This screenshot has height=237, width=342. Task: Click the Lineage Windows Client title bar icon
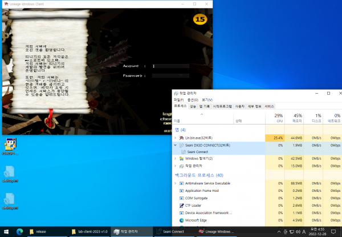point(6,4)
